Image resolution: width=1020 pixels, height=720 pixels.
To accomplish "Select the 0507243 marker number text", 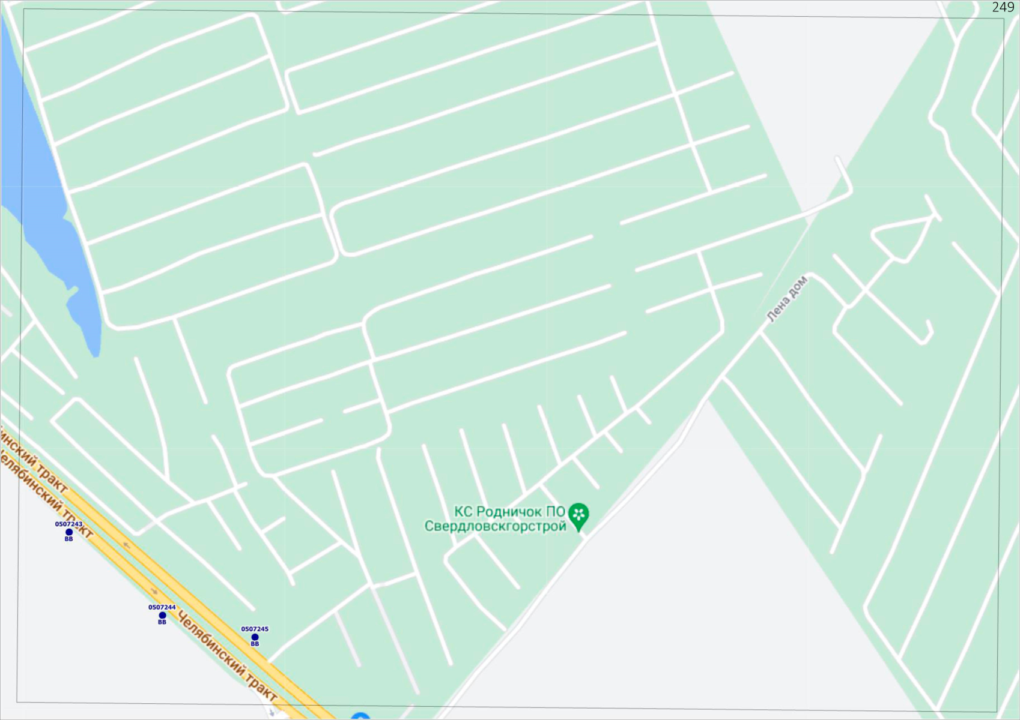I will [x=69, y=524].
